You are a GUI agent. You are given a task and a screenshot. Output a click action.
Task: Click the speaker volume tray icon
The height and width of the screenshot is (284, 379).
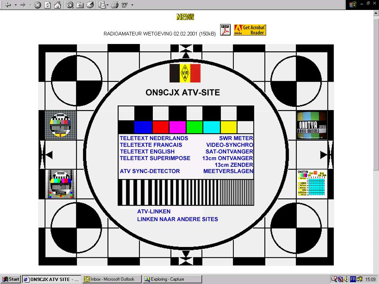coord(346,280)
